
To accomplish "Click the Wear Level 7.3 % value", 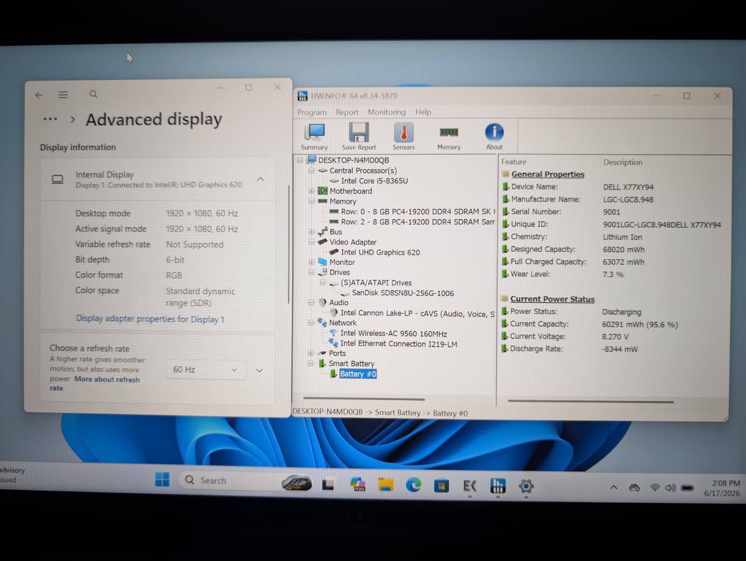I will coord(613,274).
